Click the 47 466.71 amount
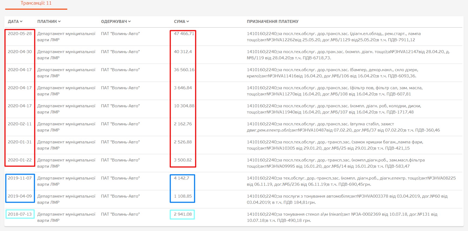This screenshot has width=468, height=231. pos(184,34)
